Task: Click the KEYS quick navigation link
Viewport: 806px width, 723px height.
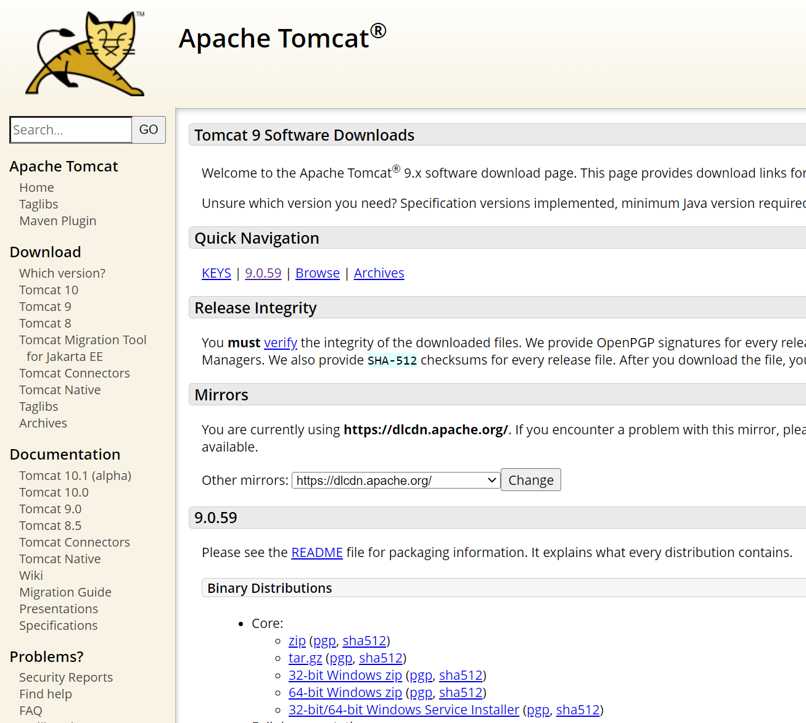Action: point(216,273)
